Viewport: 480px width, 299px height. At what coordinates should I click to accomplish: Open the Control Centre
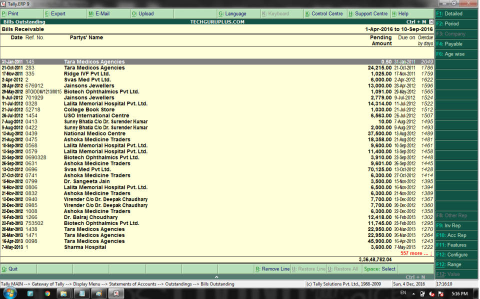pyautogui.click(x=325, y=14)
